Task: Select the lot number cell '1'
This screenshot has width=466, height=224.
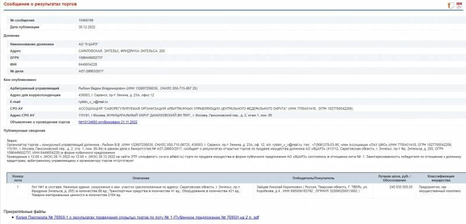Action: 17,187
